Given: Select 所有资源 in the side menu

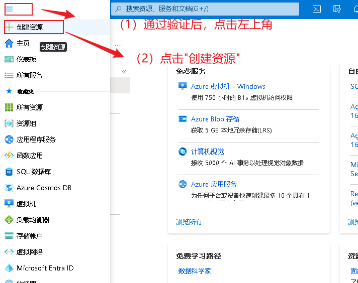Looking at the screenshot, I should pos(30,107).
